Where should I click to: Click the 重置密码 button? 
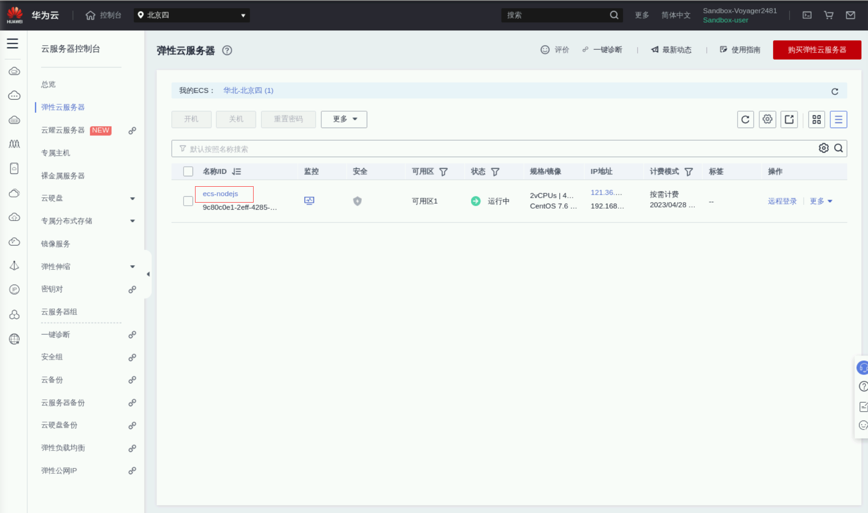tap(288, 119)
